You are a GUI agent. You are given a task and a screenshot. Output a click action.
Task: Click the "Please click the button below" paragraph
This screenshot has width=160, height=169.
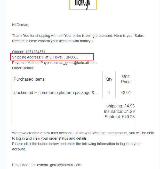pos(76,144)
